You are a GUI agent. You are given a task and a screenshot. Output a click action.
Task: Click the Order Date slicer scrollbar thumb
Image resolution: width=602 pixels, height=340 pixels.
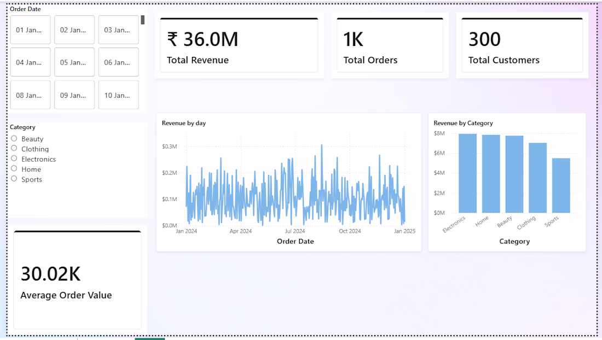point(143,20)
